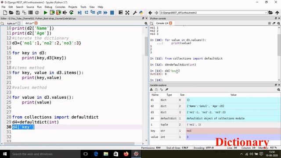Open Preferences wrench icon
The width and height of the screenshot is (281, 158).
coord(135,13)
